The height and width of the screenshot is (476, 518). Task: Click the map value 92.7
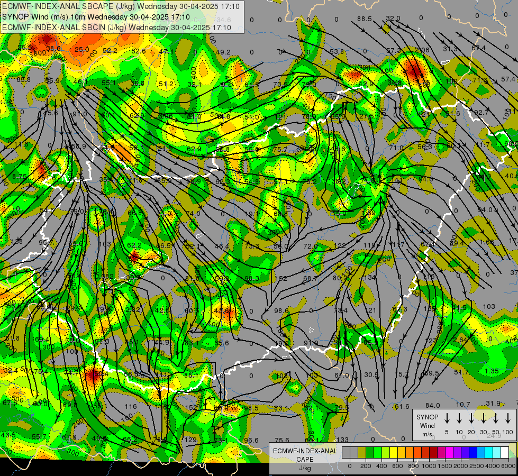tap(481, 112)
